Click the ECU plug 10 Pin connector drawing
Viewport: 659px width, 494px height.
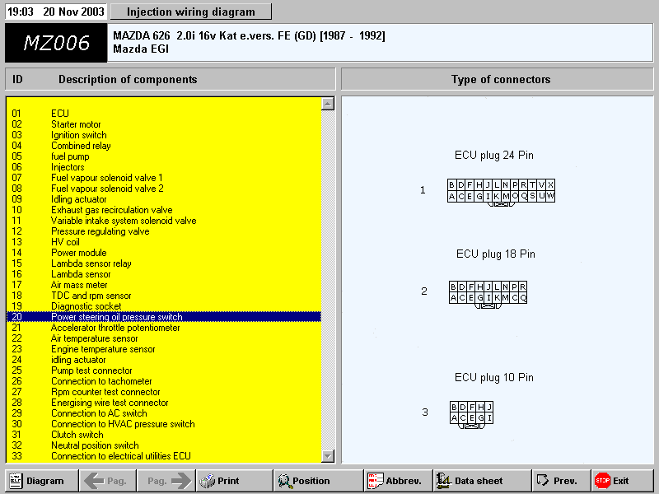(x=471, y=415)
